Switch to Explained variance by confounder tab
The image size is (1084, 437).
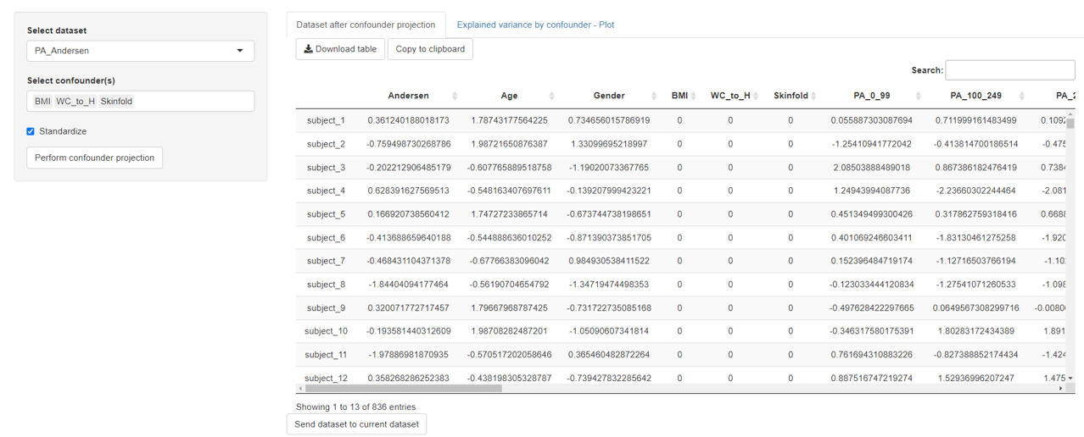click(x=535, y=25)
